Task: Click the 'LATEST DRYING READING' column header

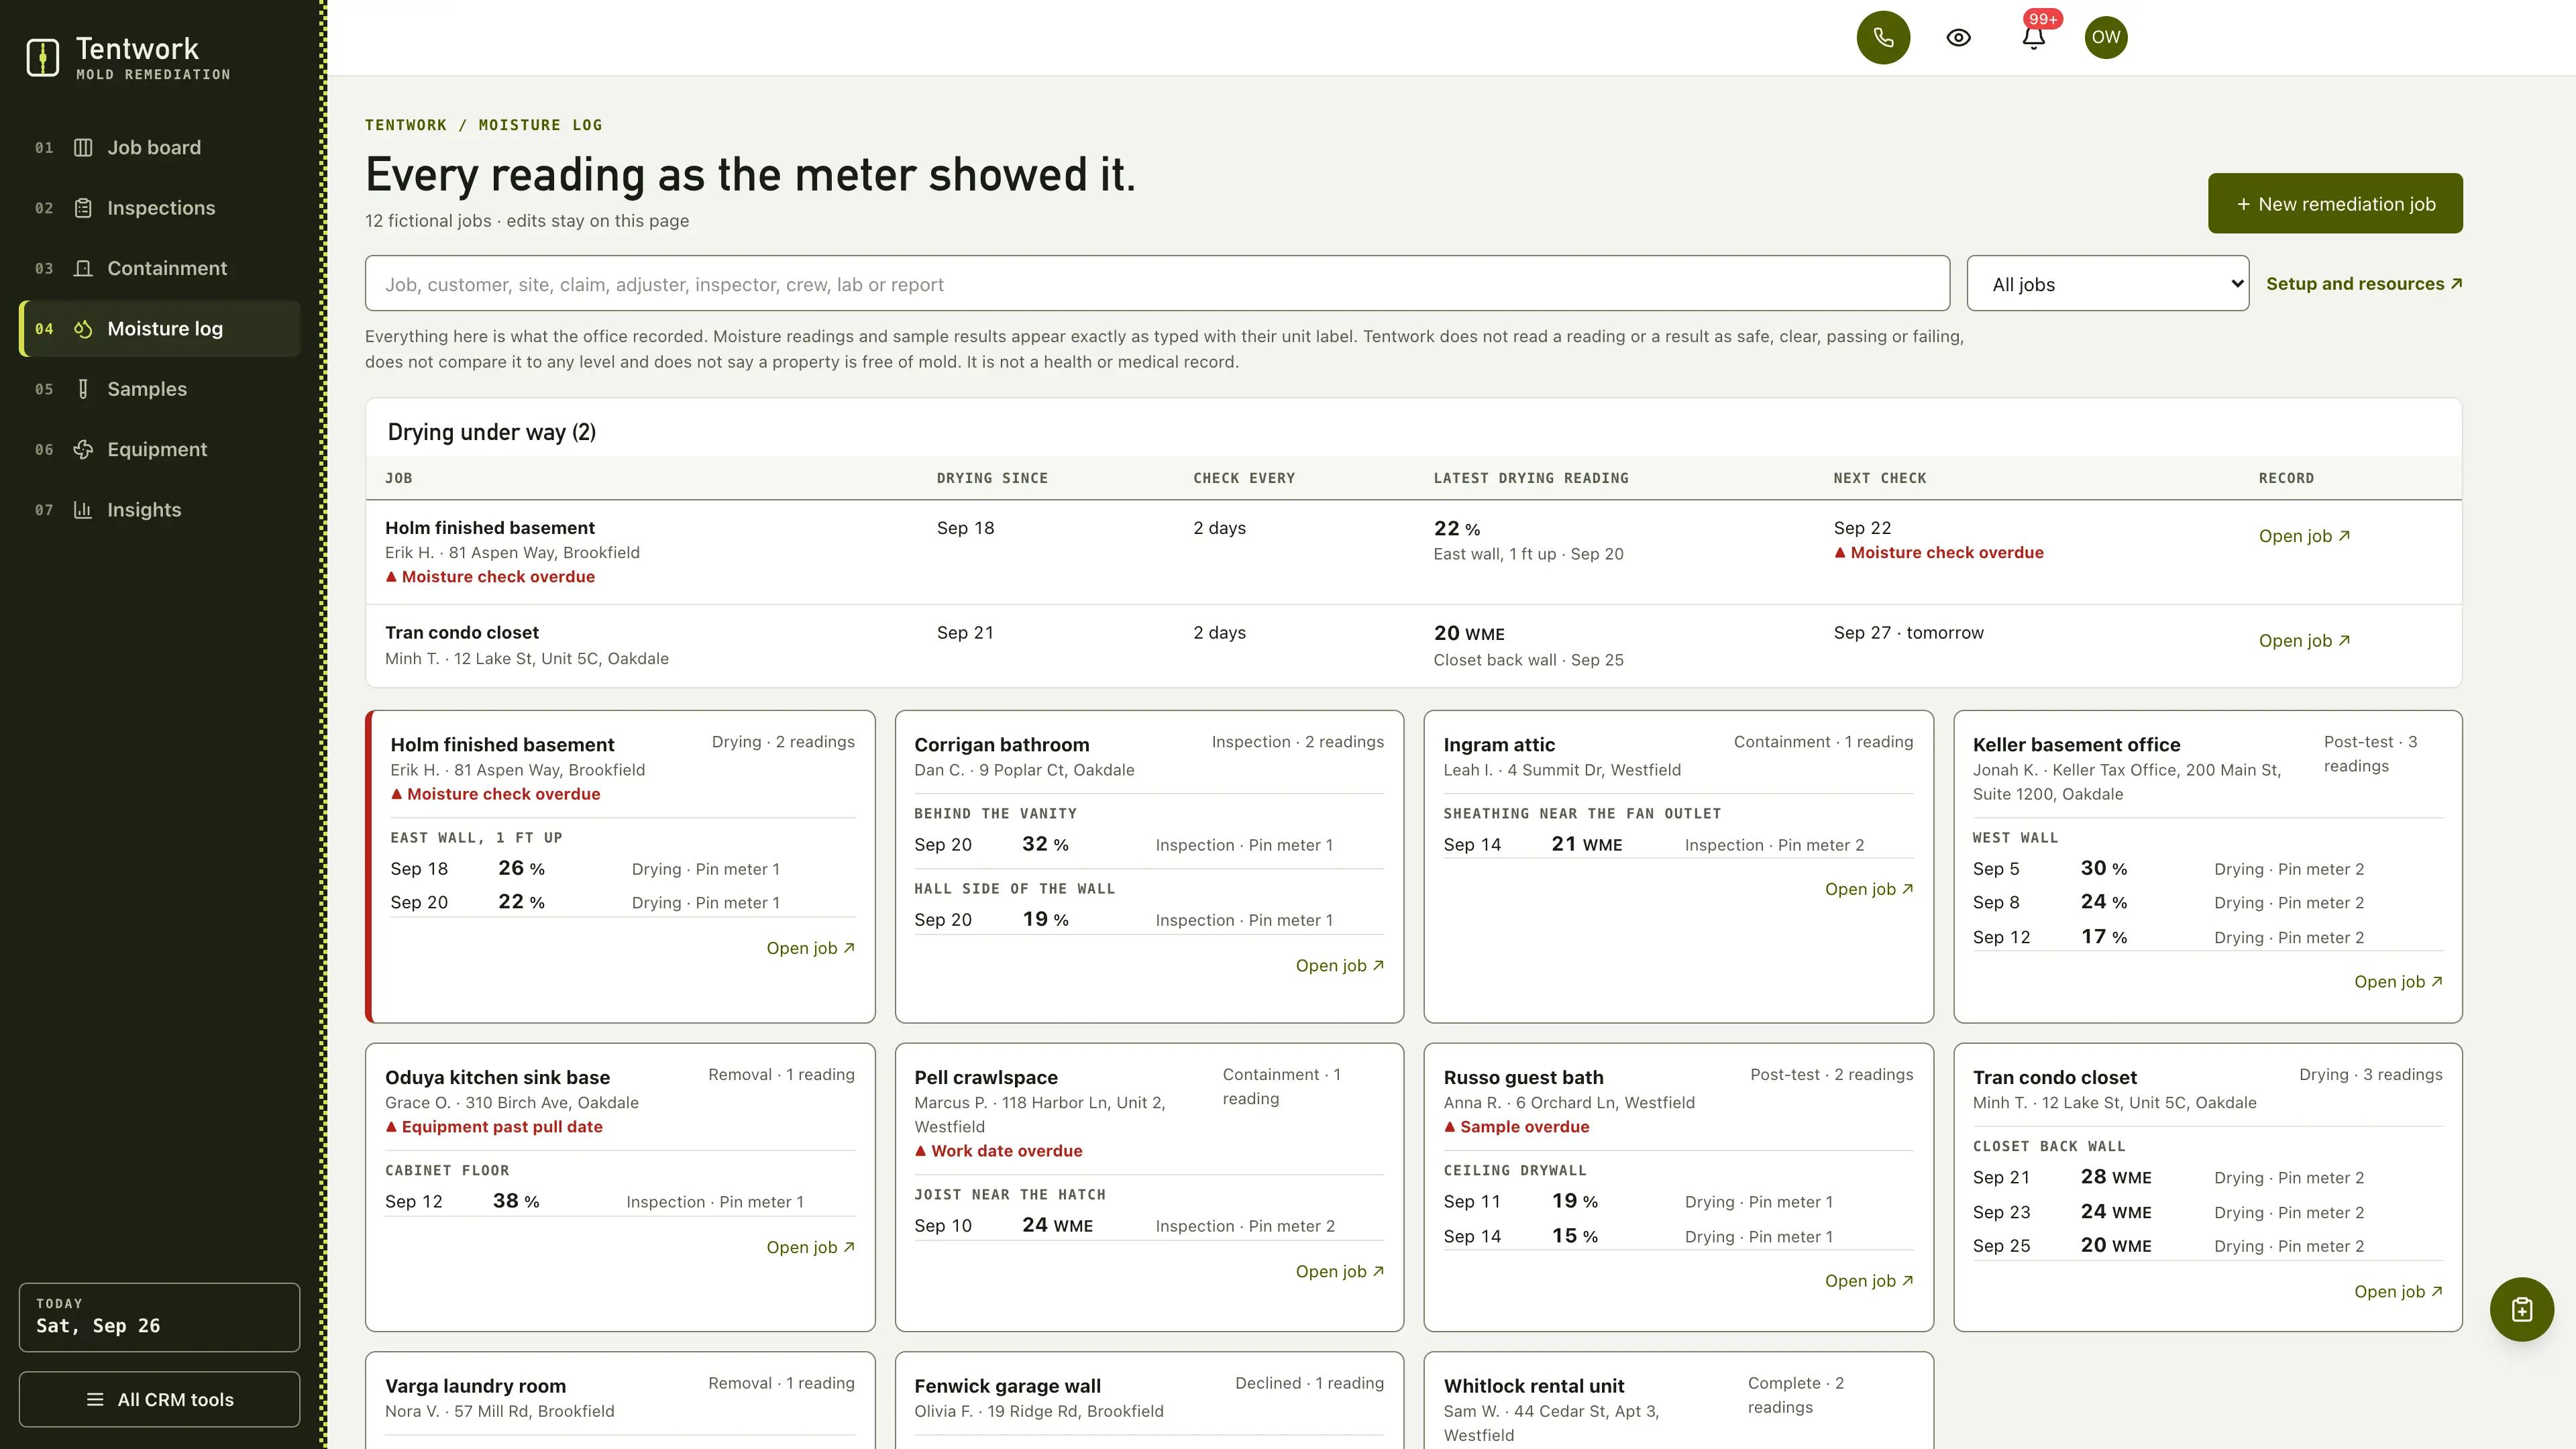Action: click(x=1530, y=478)
